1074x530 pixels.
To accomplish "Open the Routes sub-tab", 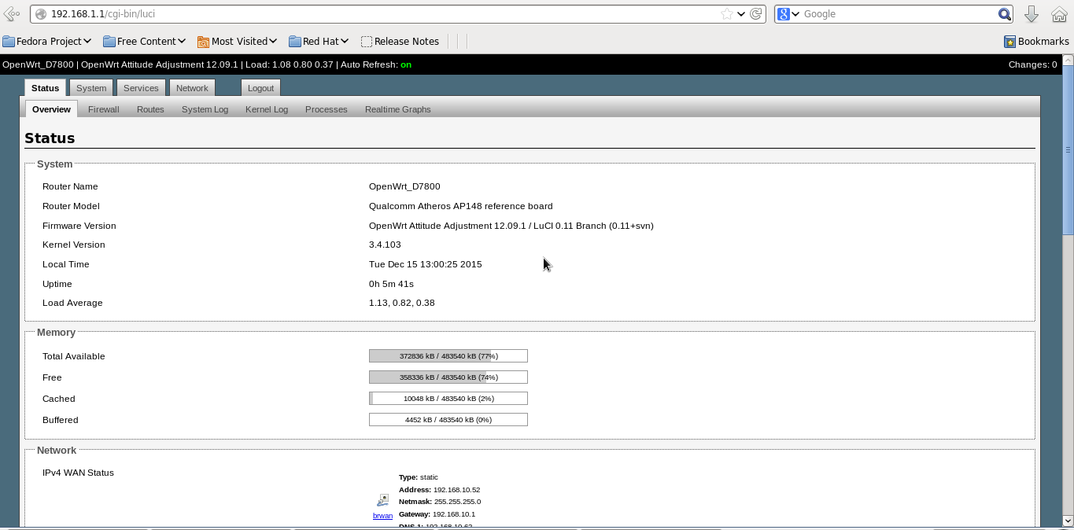I will [x=150, y=109].
